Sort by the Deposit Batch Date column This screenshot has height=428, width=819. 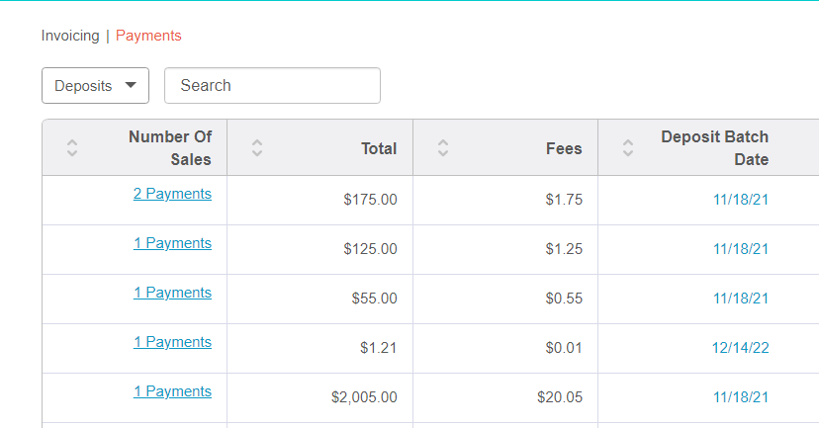(628, 148)
